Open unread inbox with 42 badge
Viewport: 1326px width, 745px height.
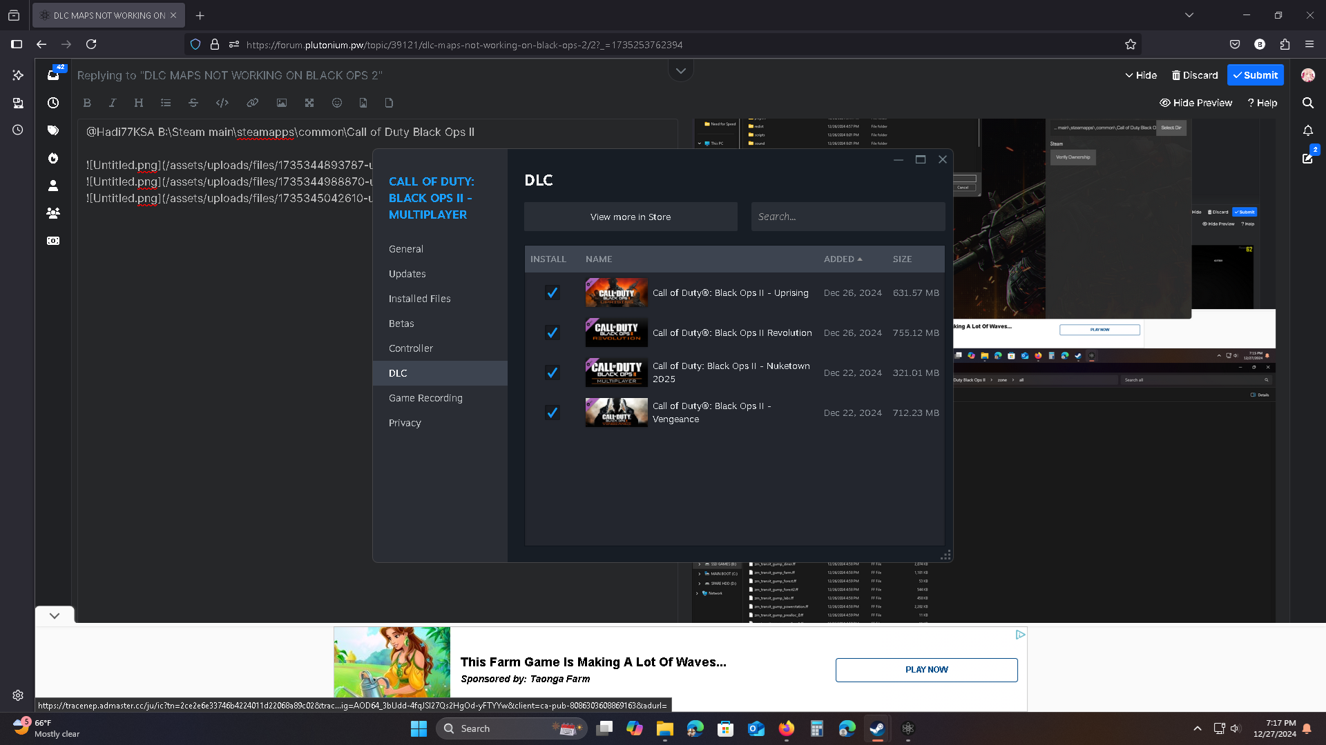(53, 74)
